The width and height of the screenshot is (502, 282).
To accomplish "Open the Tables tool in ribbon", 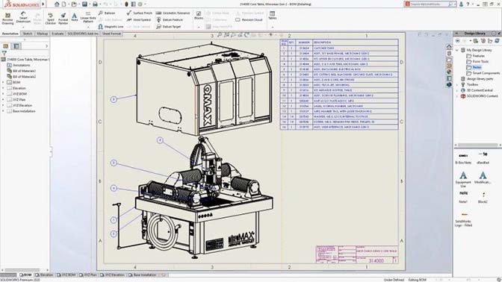I will coord(273,16).
